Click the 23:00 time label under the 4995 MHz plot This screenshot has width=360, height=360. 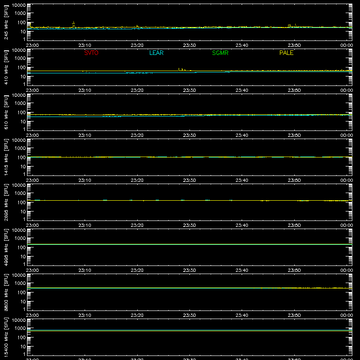pos(32,270)
